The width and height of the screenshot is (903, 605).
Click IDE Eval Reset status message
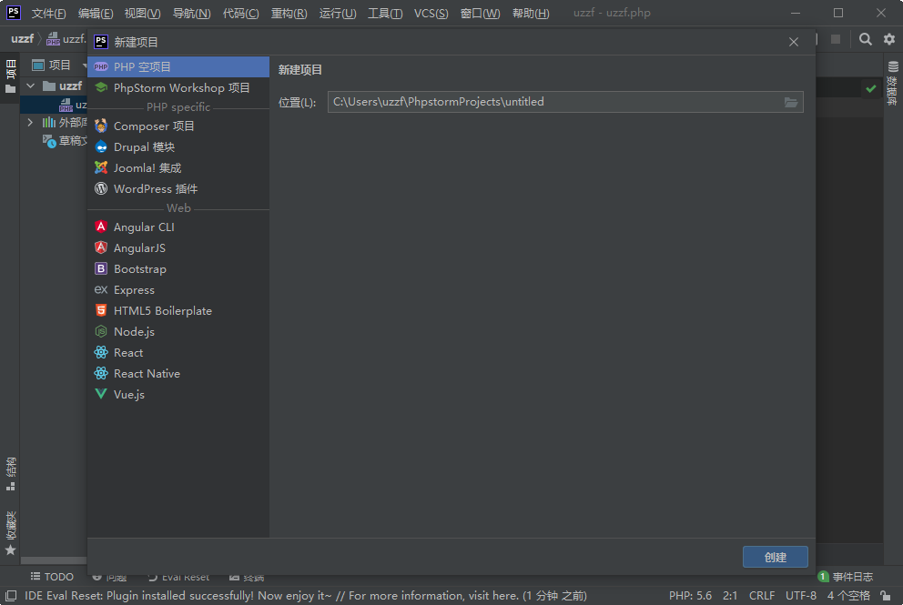click(306, 596)
